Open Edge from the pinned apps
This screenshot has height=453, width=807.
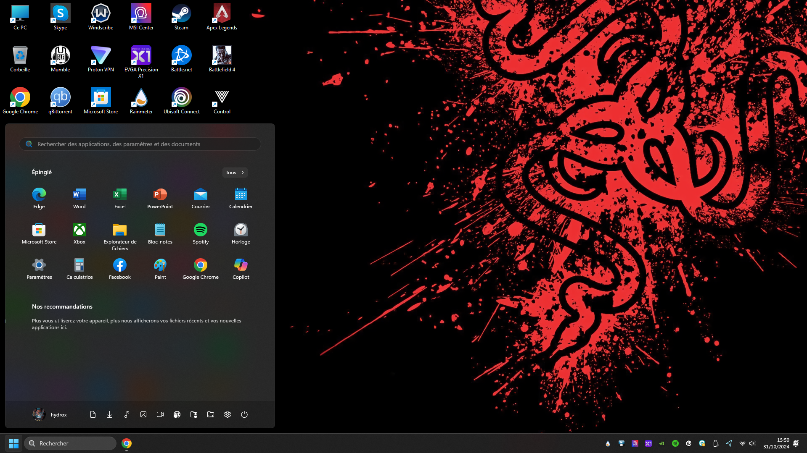39,198
